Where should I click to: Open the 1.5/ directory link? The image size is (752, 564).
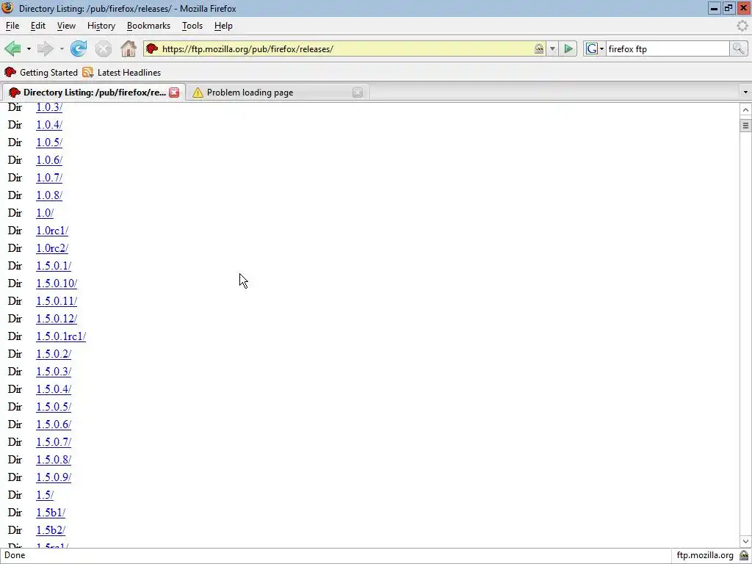click(45, 495)
